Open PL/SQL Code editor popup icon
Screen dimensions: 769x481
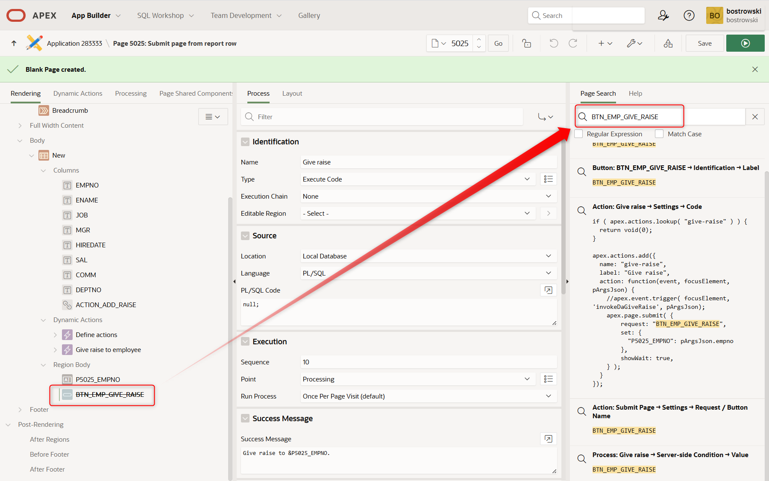(x=548, y=290)
